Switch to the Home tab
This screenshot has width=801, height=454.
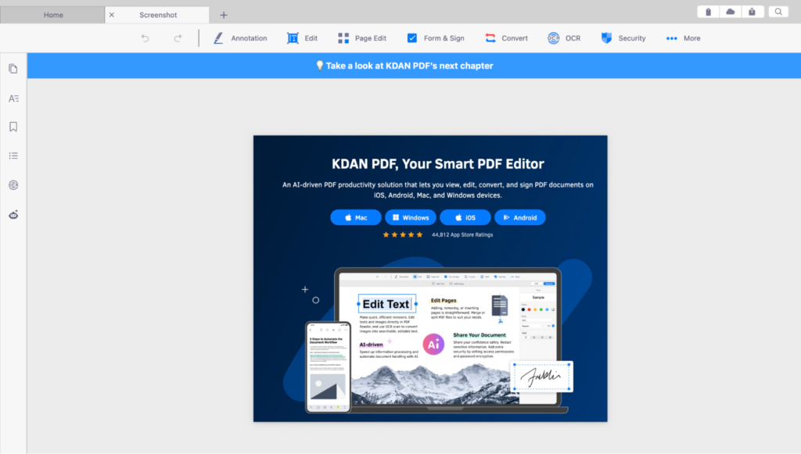tap(53, 14)
